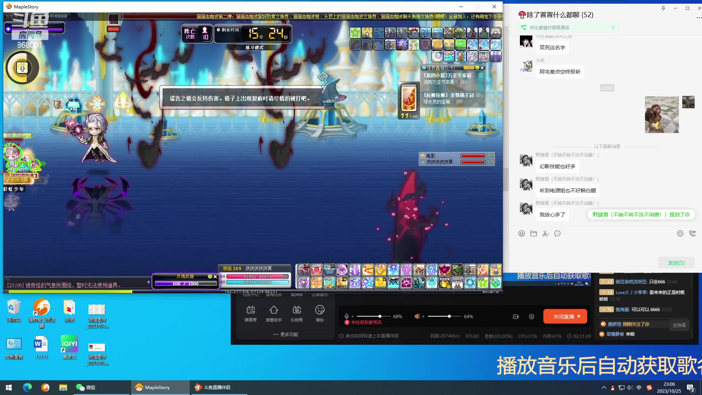
Task: Open the WeChat chat more options (…) menu
Action: pos(699,18)
